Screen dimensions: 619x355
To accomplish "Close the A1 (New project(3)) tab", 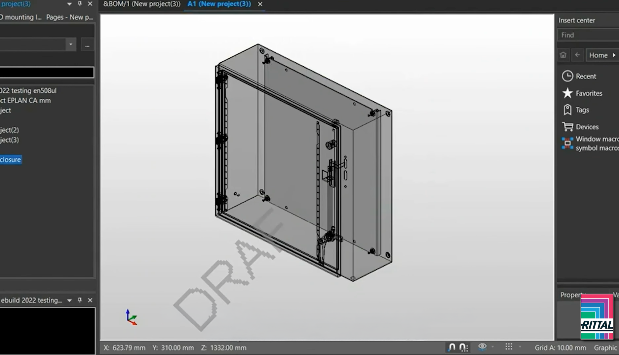I will point(260,4).
